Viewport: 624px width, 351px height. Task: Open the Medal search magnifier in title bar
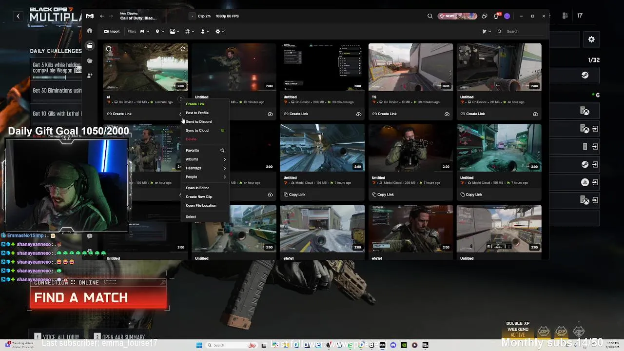(430, 16)
